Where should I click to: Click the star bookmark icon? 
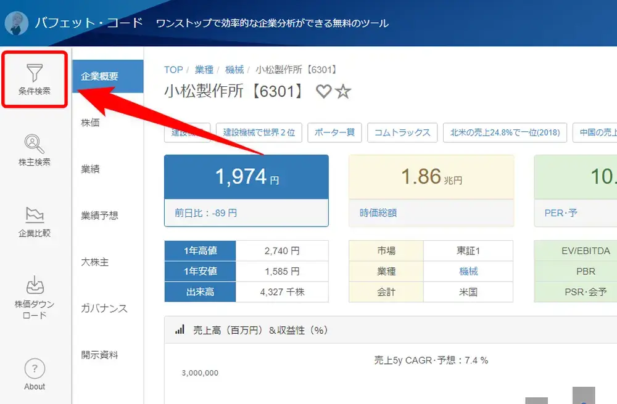click(343, 92)
